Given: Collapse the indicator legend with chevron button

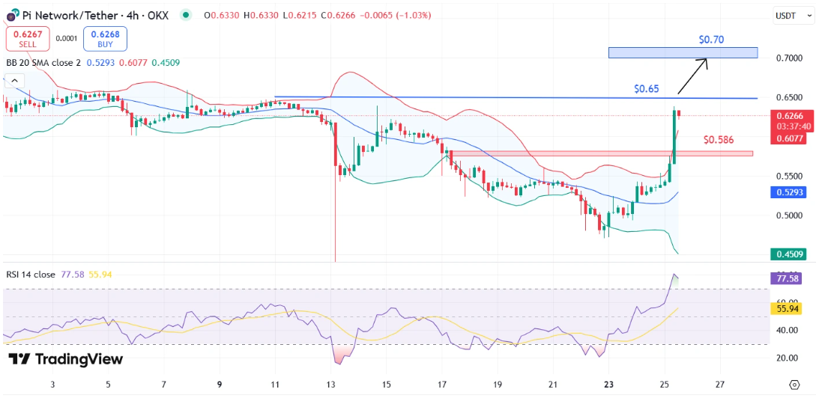Looking at the screenshot, I should click(15, 81).
